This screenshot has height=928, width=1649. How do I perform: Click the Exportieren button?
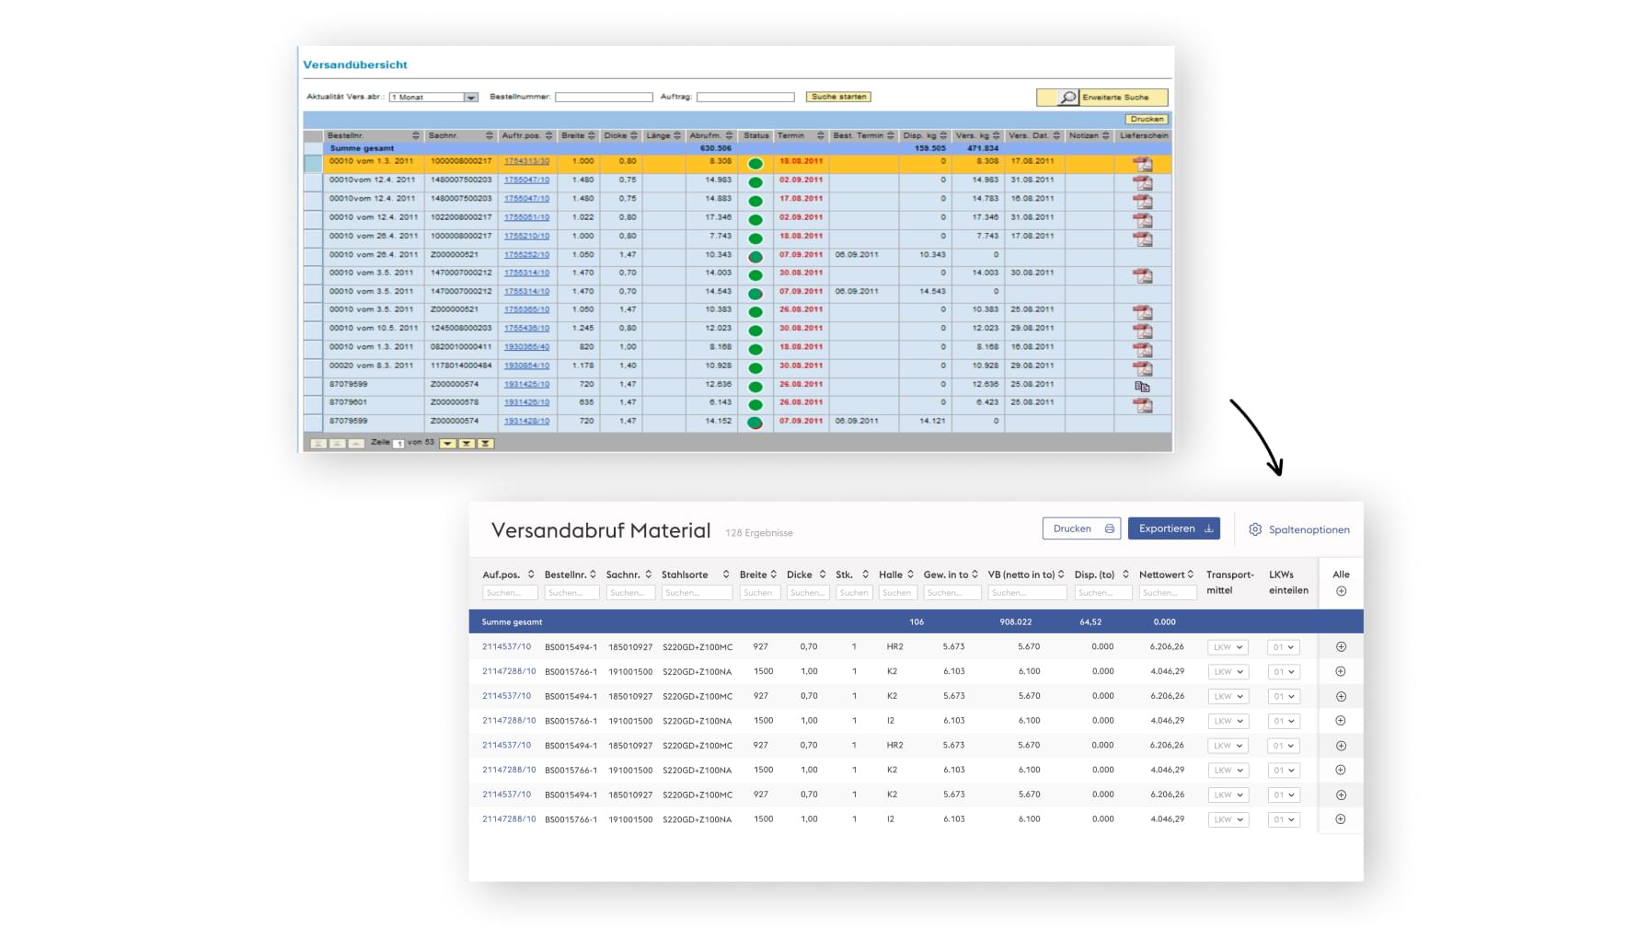1173,528
